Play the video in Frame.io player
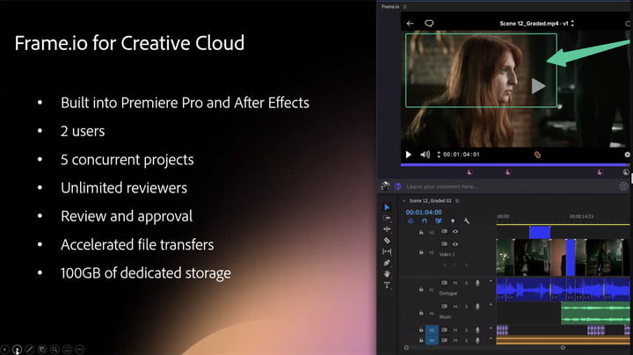Image resolution: width=633 pixels, height=355 pixels. [407, 155]
